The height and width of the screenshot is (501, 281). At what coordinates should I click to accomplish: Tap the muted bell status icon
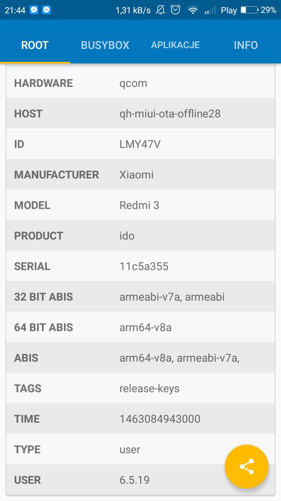pos(160,10)
